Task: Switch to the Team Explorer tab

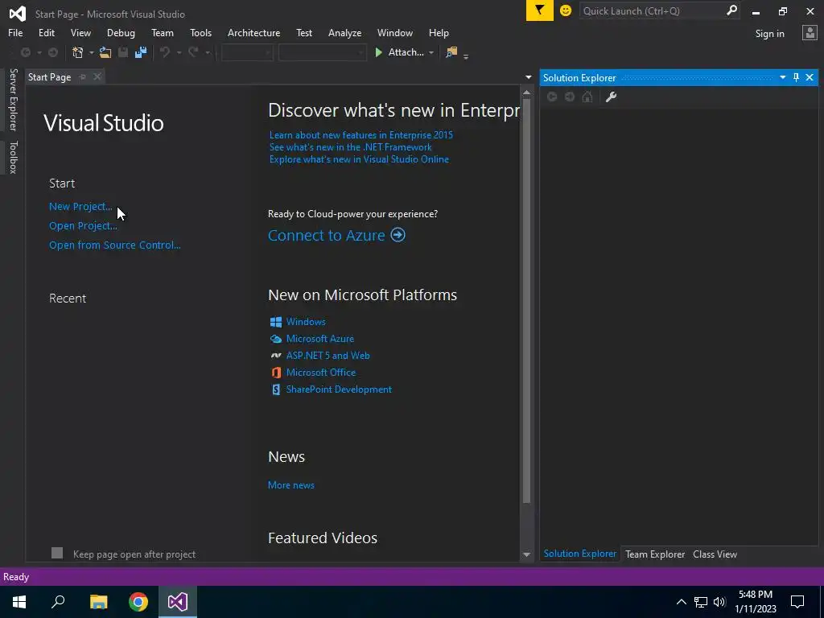Action: pos(655,554)
